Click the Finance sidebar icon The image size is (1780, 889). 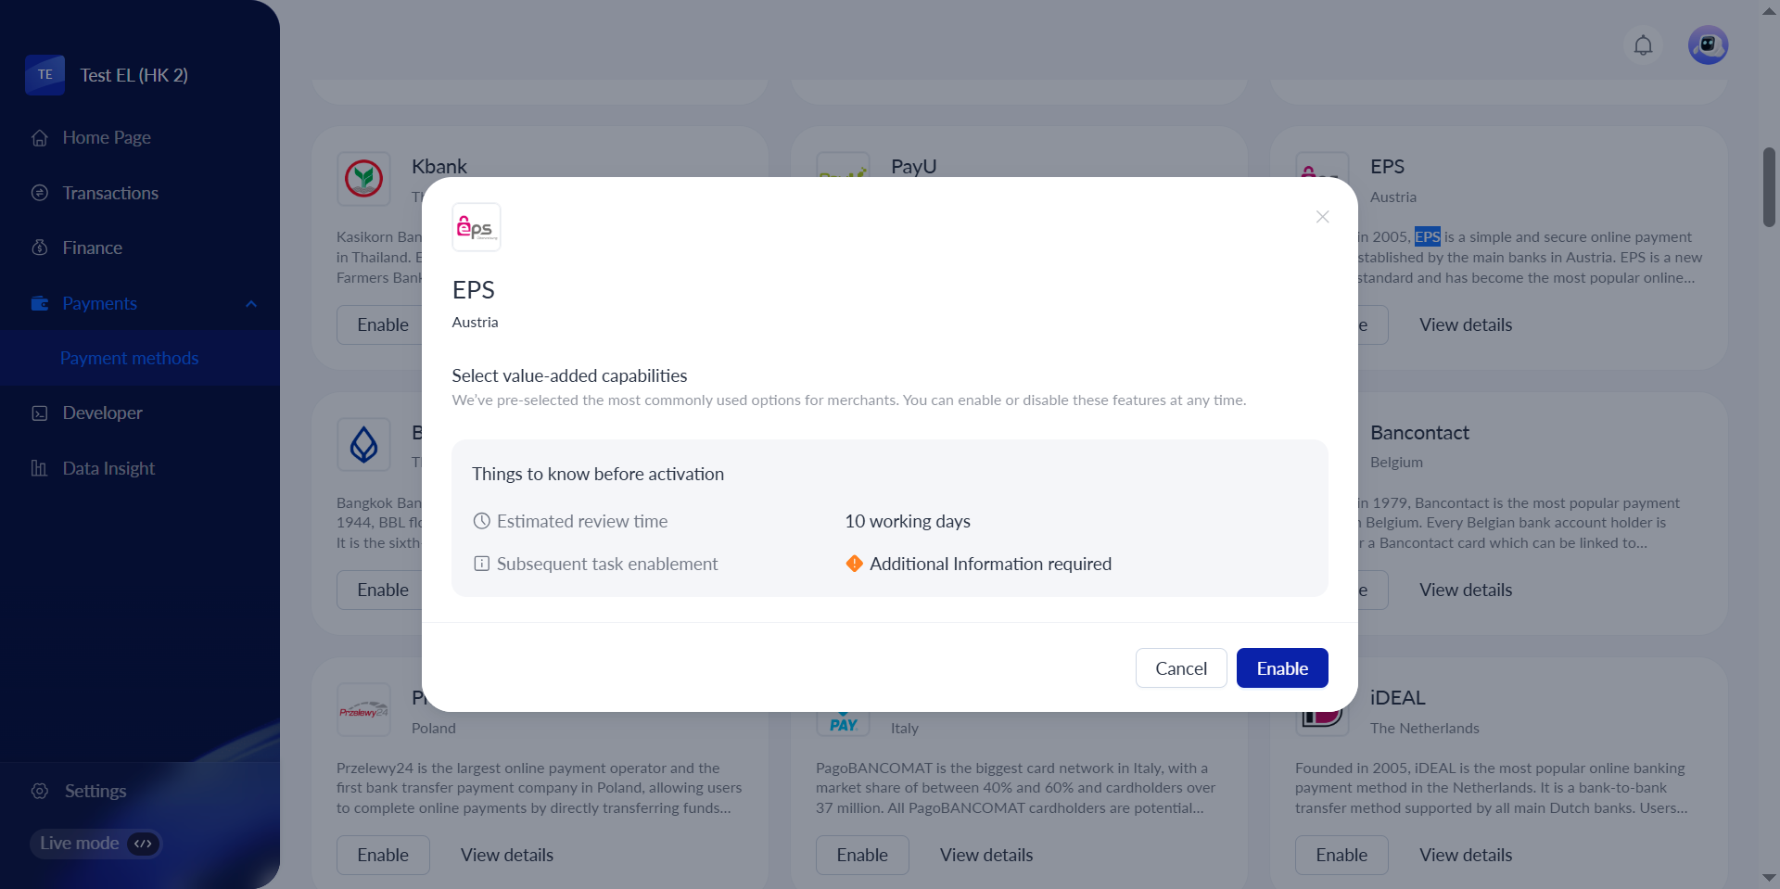tap(40, 248)
